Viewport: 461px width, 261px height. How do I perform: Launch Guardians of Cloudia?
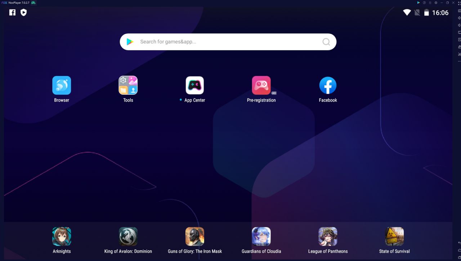[x=261, y=236]
